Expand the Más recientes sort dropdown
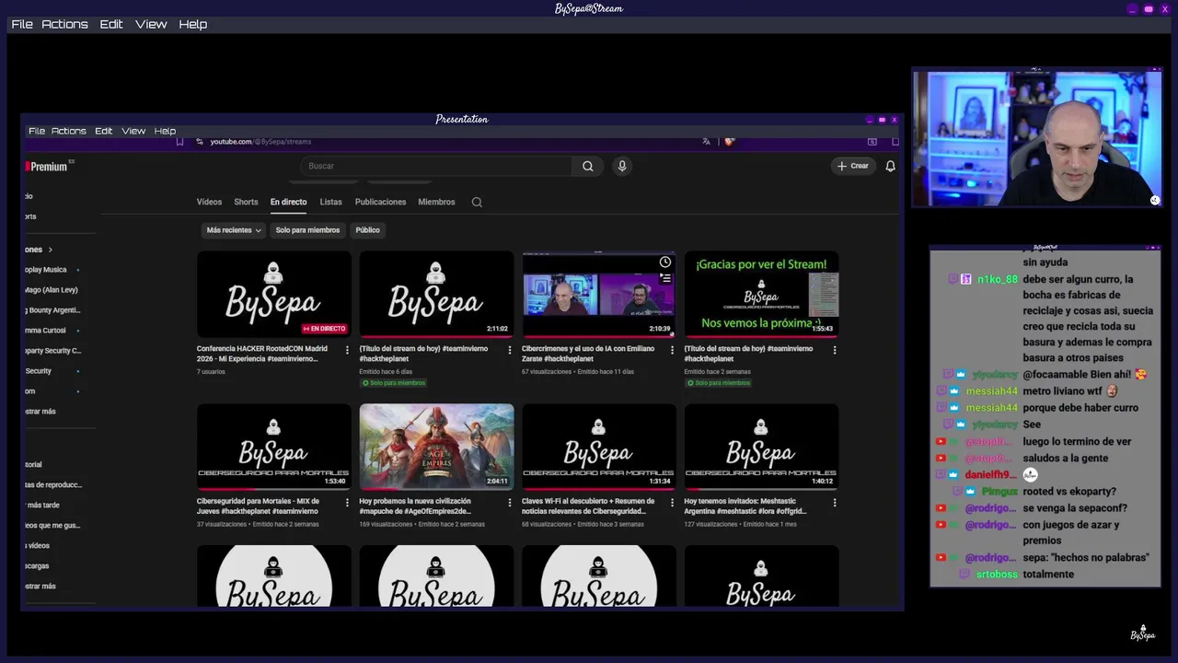The image size is (1178, 663). tap(234, 230)
